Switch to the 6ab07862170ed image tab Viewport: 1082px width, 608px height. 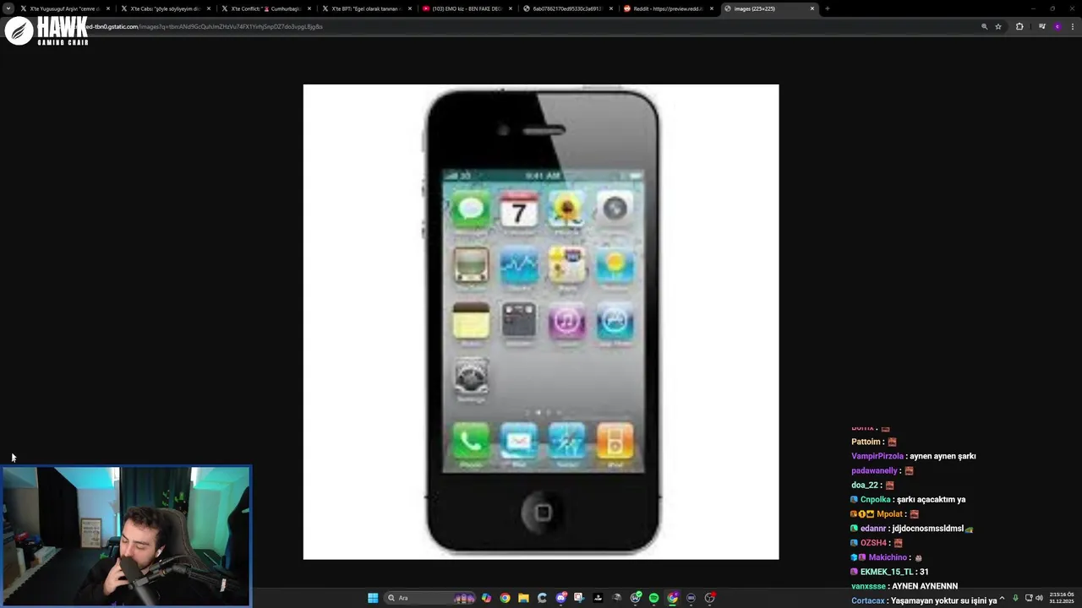point(567,8)
